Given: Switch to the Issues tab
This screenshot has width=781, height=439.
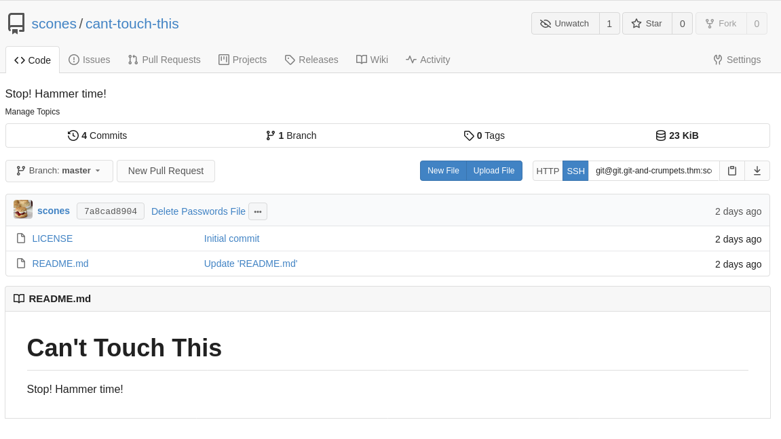Looking at the screenshot, I should pyautogui.click(x=89, y=60).
